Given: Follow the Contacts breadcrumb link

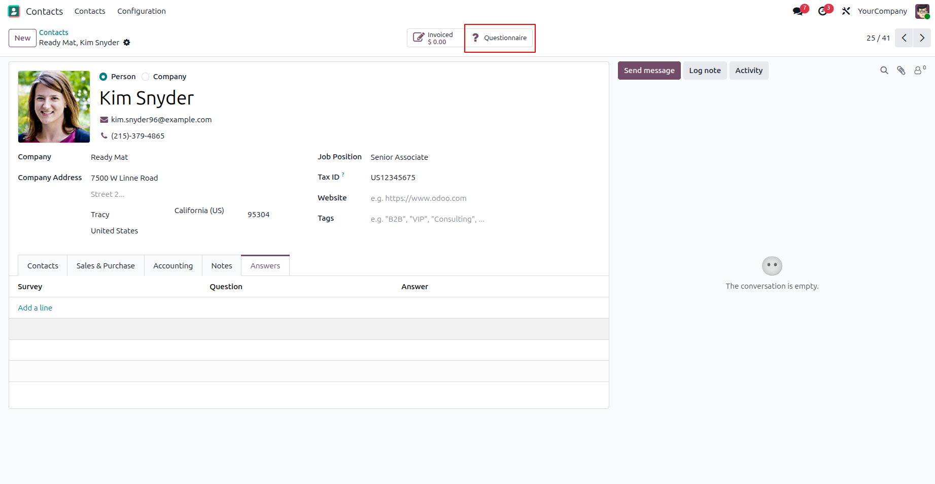Looking at the screenshot, I should click(x=53, y=32).
